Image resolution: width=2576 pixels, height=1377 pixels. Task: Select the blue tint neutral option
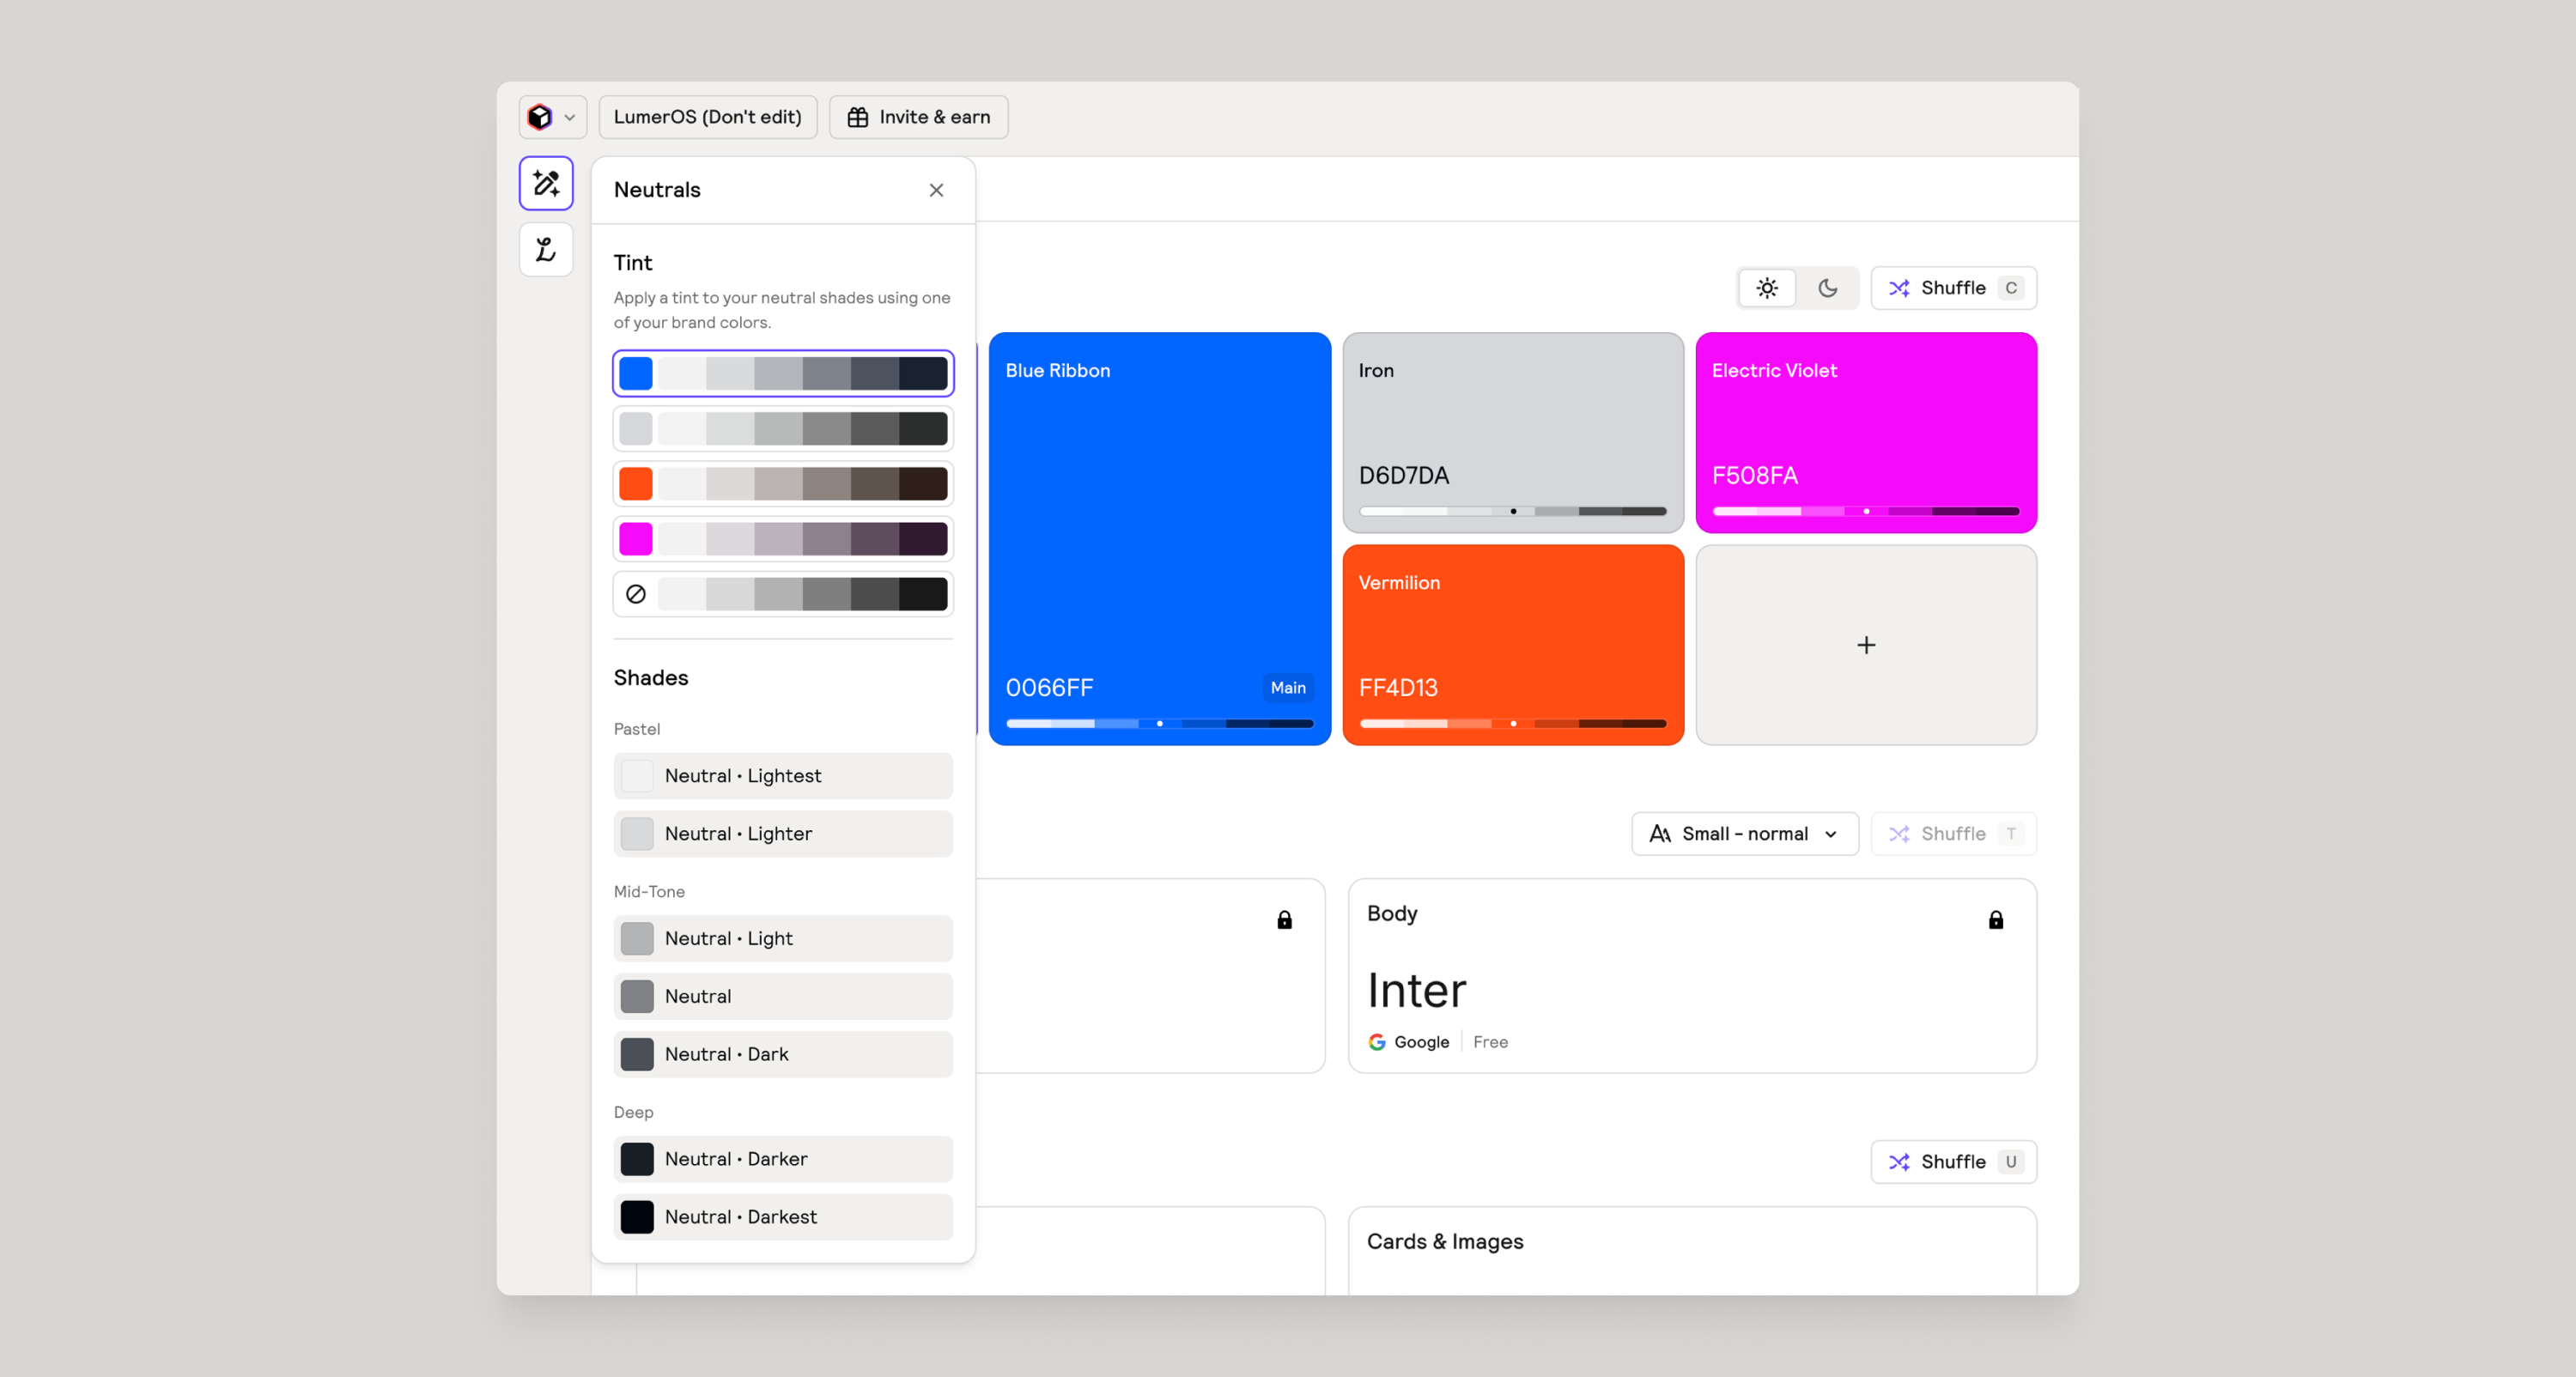[x=783, y=373]
